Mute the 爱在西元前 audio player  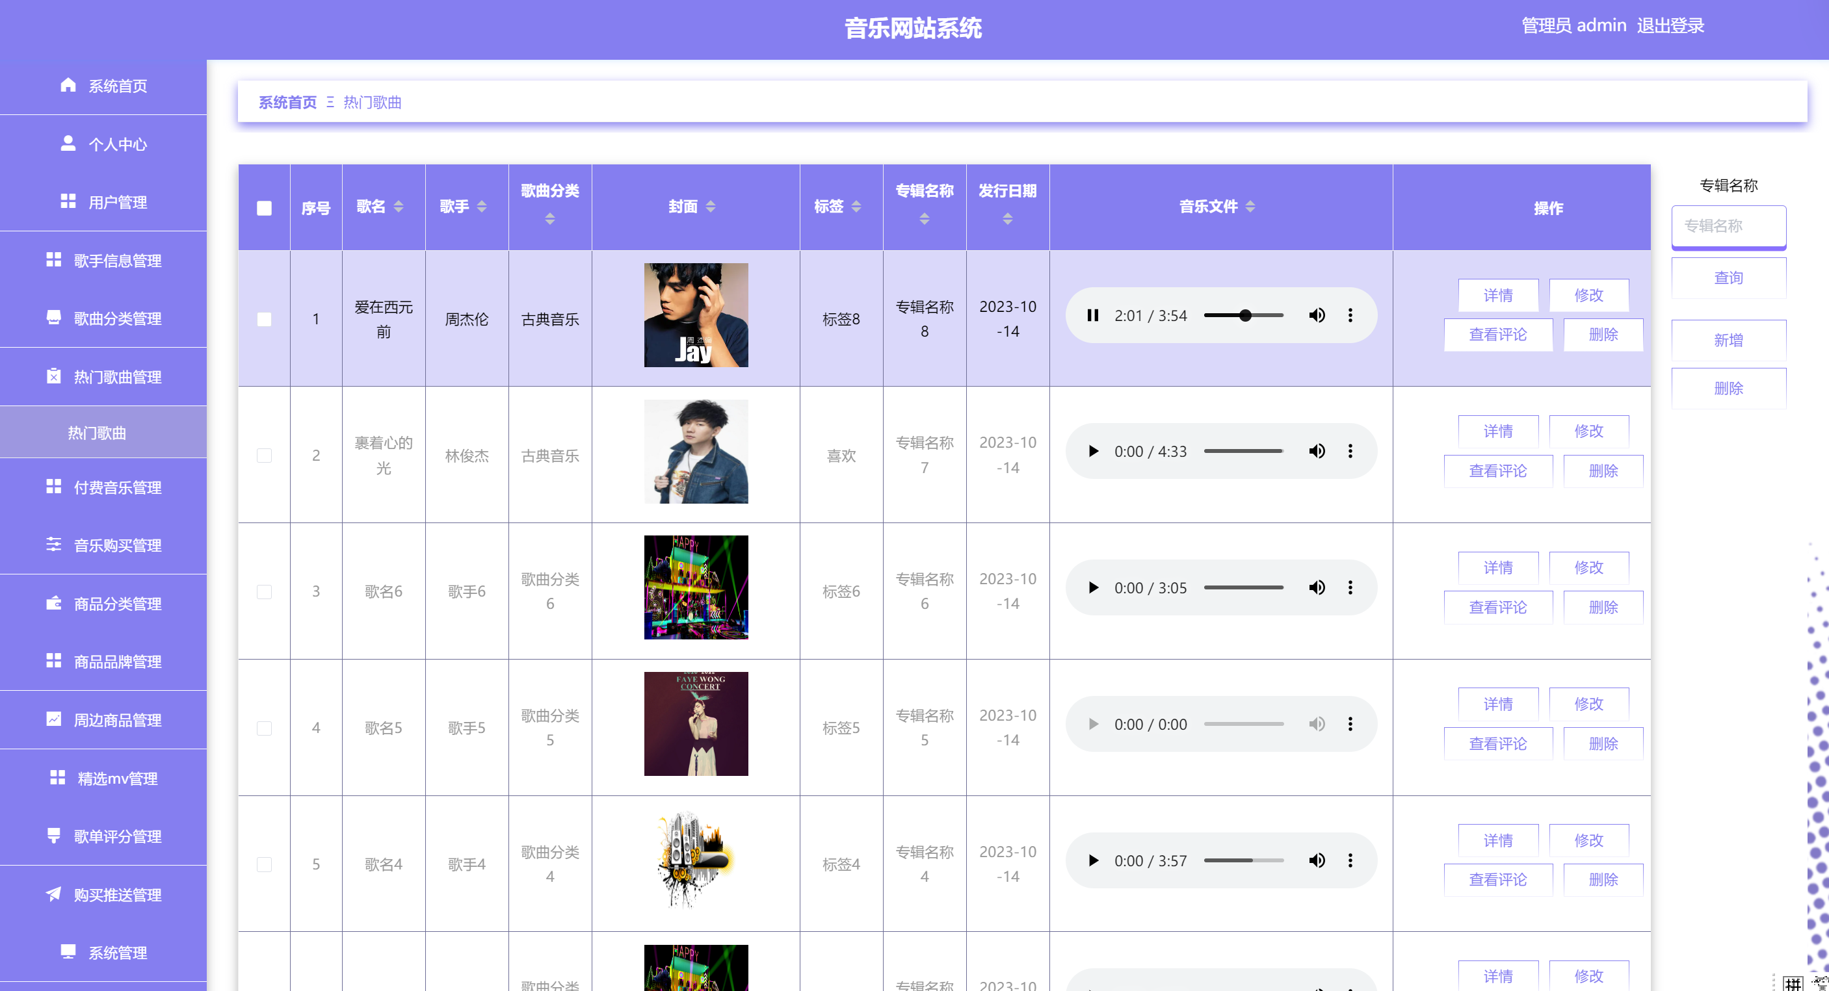pos(1317,316)
